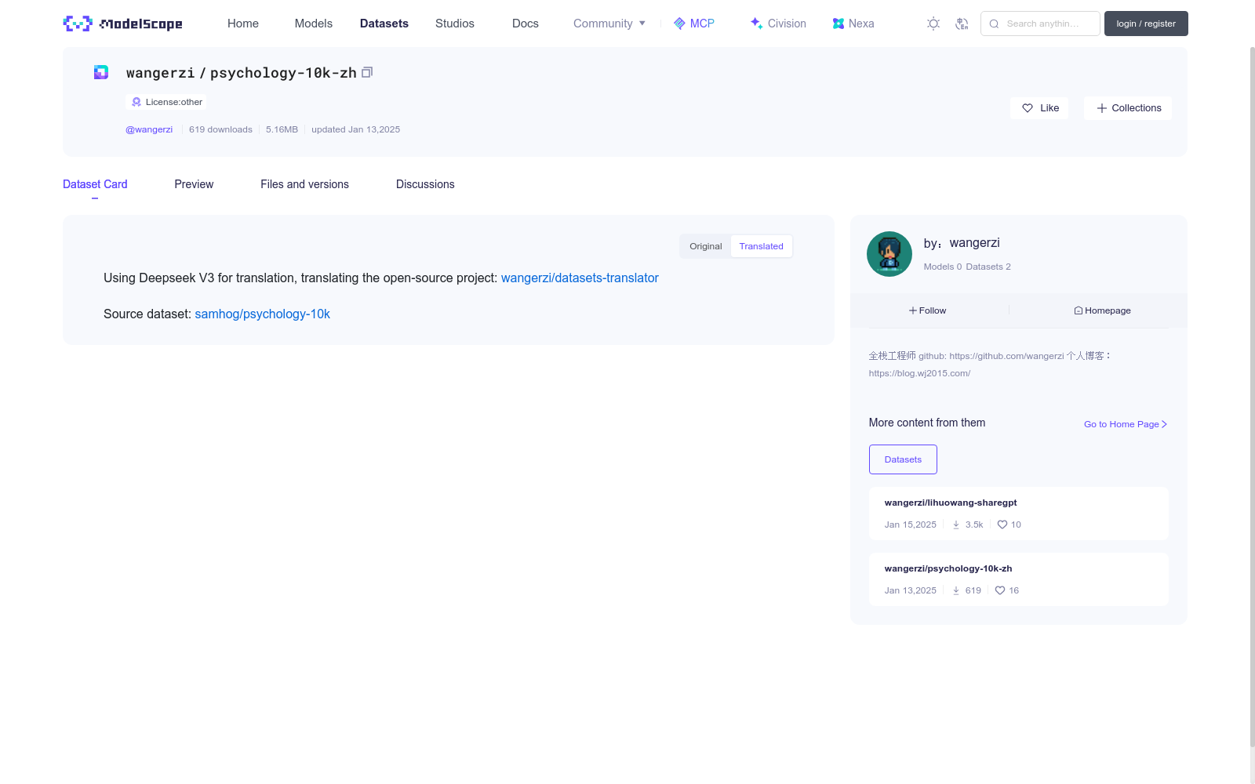Click the plus icon on Collections

coord(1102,108)
